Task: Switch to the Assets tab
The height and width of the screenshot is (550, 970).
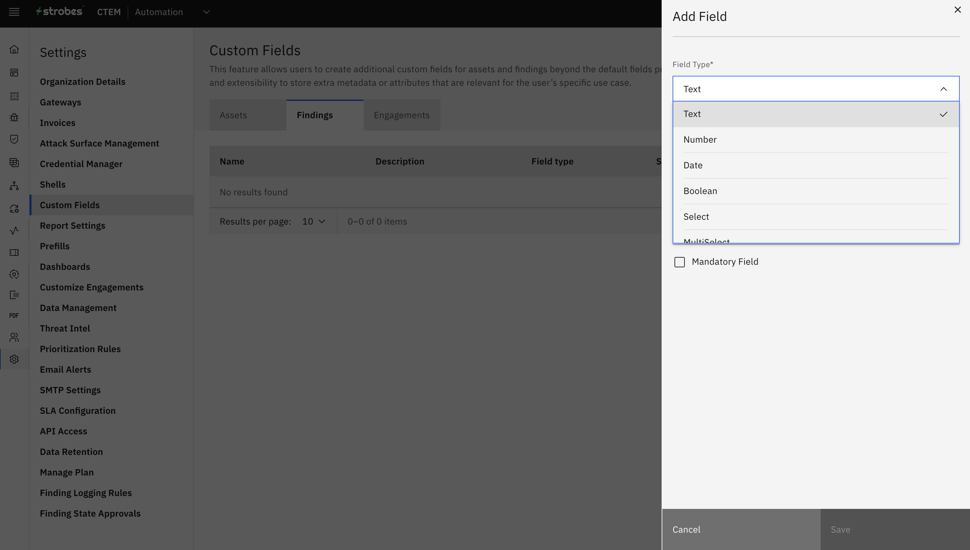Action: (x=233, y=115)
